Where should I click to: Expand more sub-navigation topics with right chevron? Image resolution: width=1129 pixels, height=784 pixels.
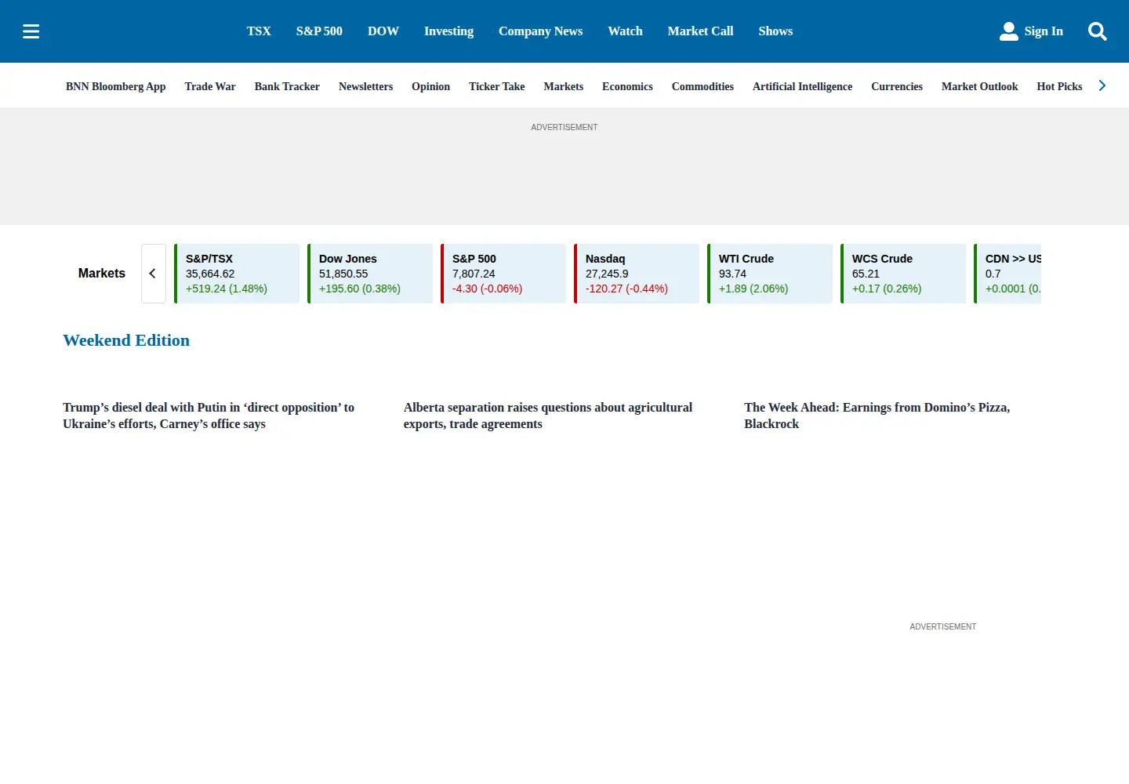click(x=1102, y=85)
